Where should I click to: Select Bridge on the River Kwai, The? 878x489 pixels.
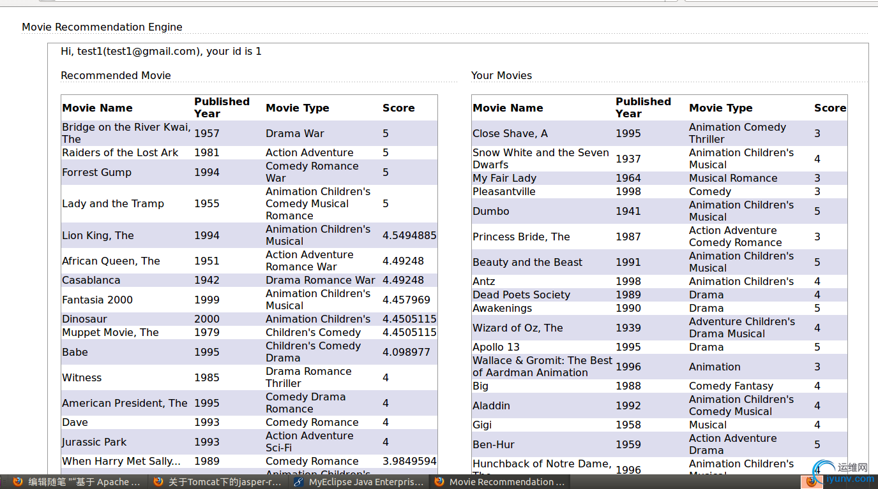click(x=126, y=133)
